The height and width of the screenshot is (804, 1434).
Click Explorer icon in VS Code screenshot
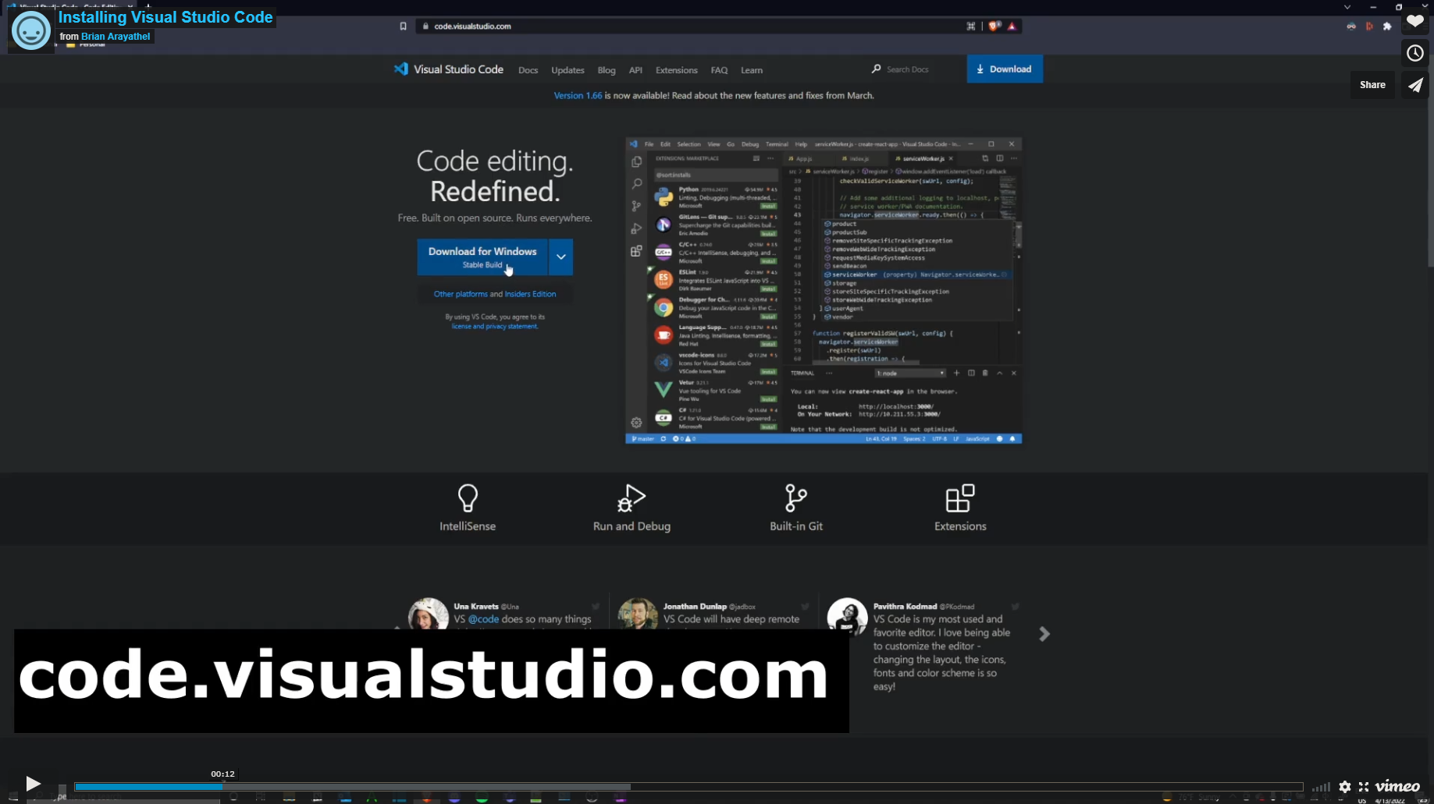pos(636,161)
